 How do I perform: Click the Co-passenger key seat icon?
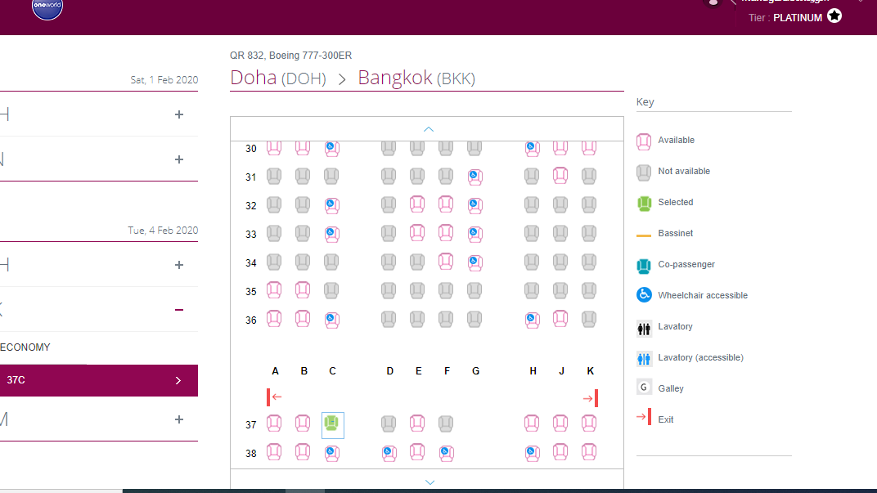coord(644,266)
